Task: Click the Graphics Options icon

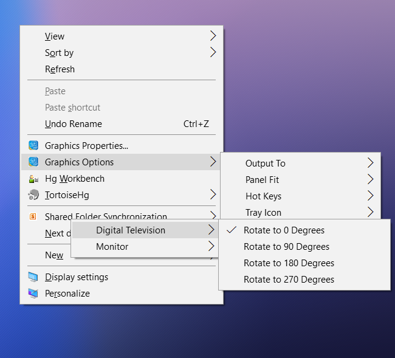Action: point(33,162)
